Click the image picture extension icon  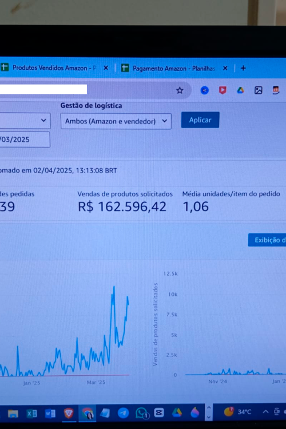(259, 90)
